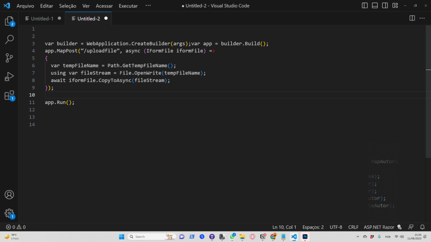Open network and volume quick settings
431x242 pixels.
point(399,237)
